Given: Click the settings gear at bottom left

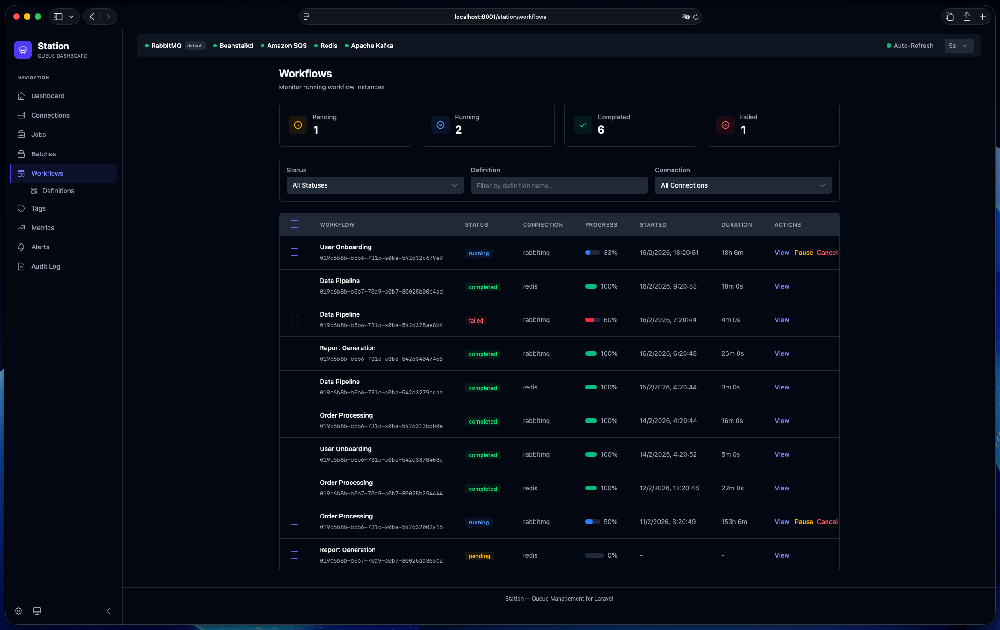Looking at the screenshot, I should [18, 611].
